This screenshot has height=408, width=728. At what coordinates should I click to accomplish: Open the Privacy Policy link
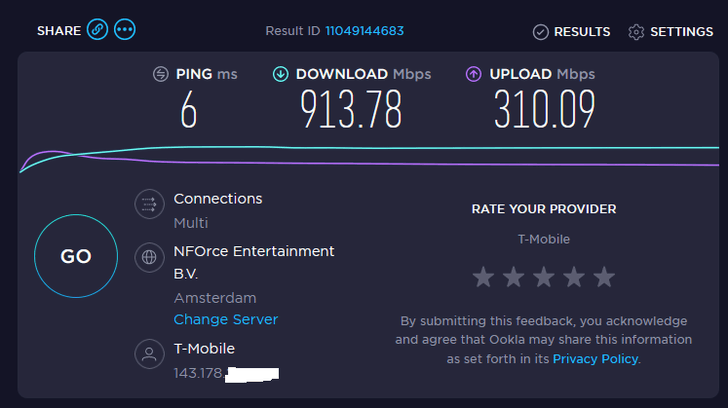(595, 359)
